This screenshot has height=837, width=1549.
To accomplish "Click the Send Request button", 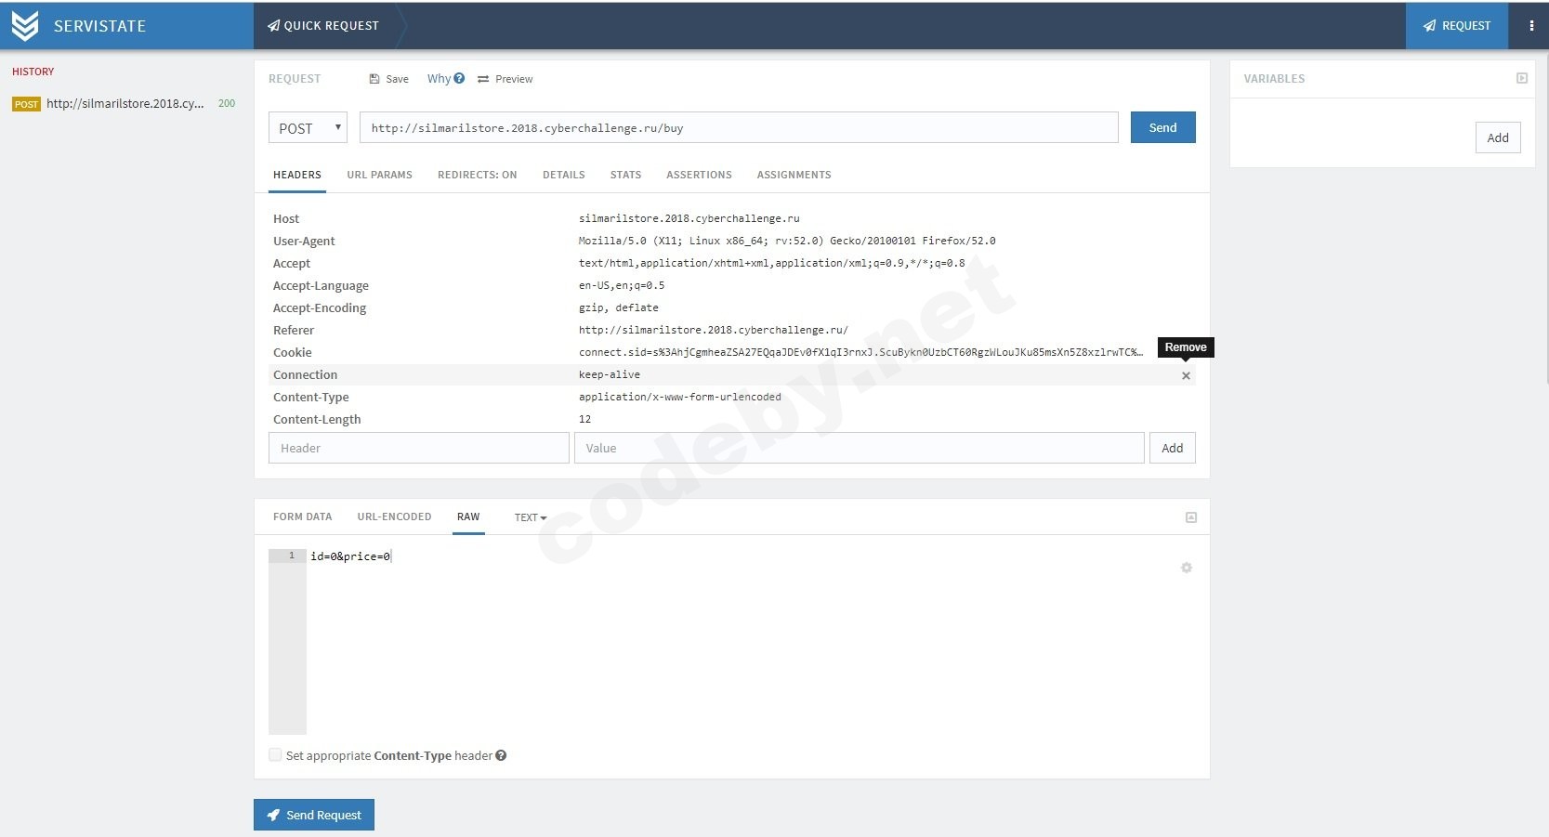I will 314,815.
